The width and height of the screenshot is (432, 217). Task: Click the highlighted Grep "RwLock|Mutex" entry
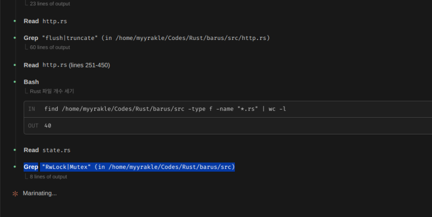[130, 167]
